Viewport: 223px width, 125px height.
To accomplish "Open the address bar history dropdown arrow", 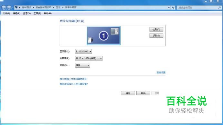I will (x=169, y=7).
